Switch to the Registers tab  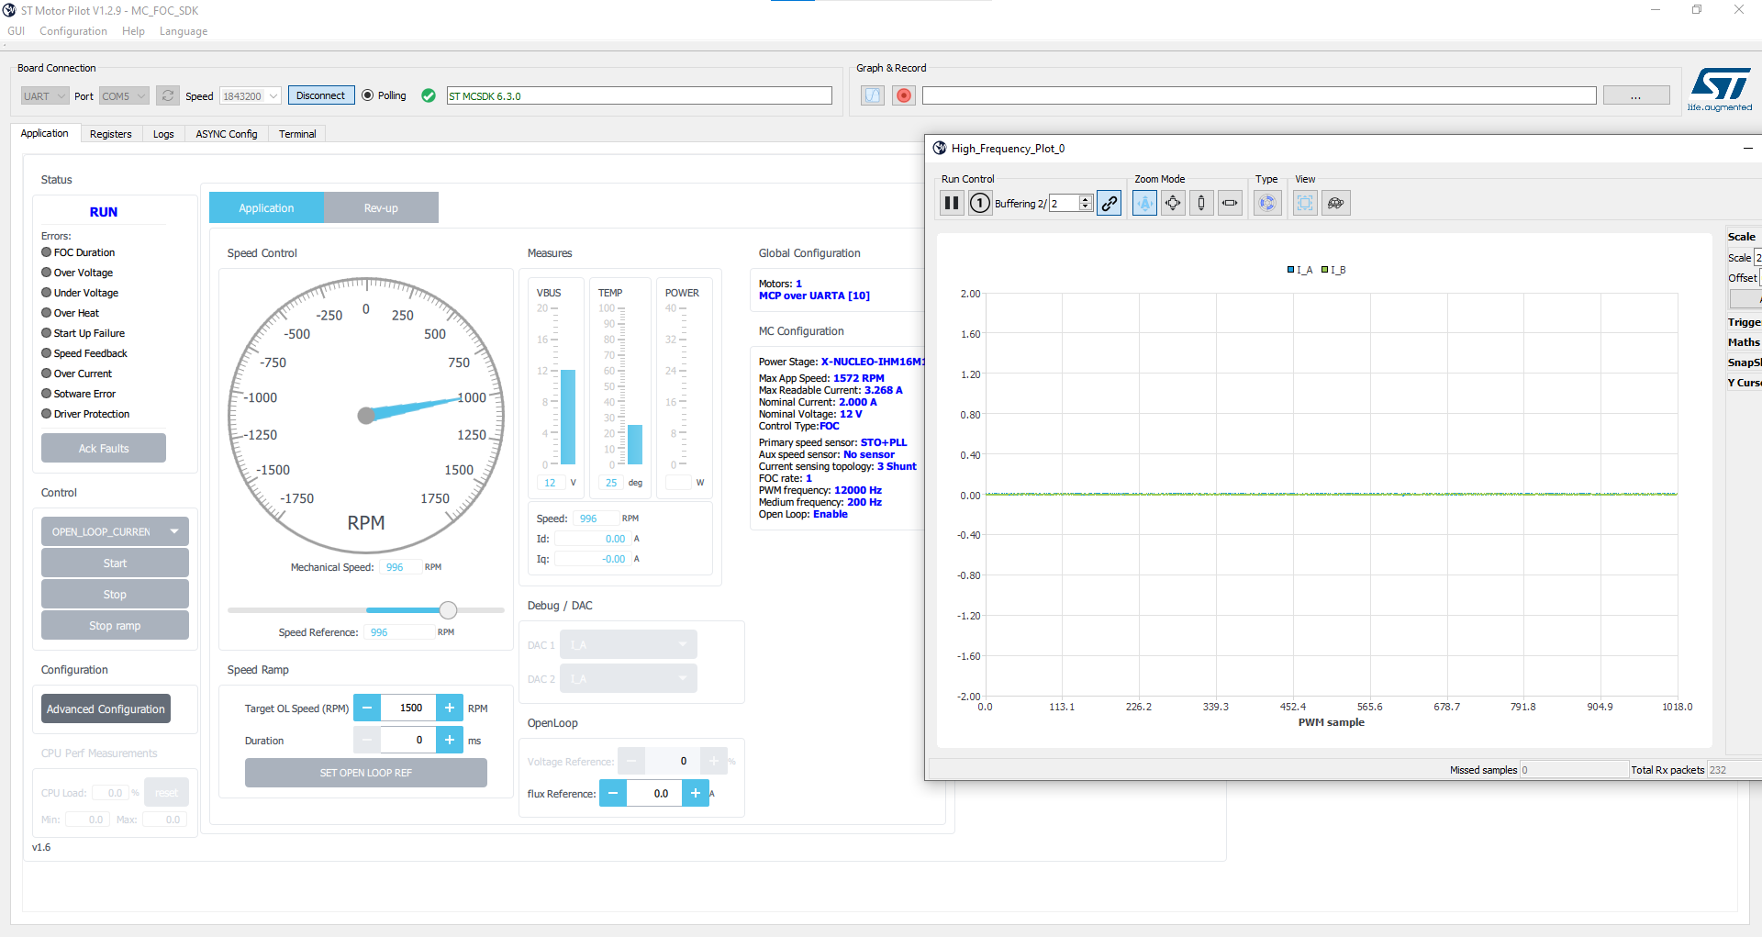coord(111,133)
